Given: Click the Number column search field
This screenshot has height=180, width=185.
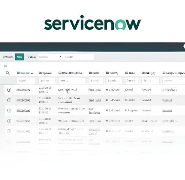Looking at the screenshot, I should 26,81.
